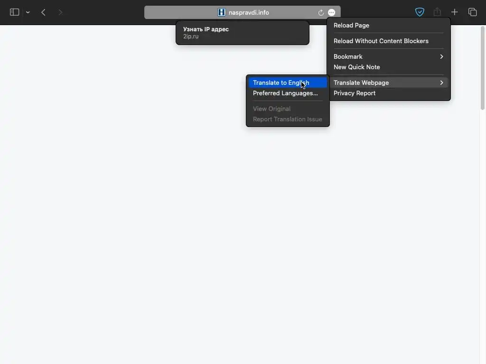The image size is (486, 364).
Task: Click the 2ip.ru suggestion
Action: point(243,33)
